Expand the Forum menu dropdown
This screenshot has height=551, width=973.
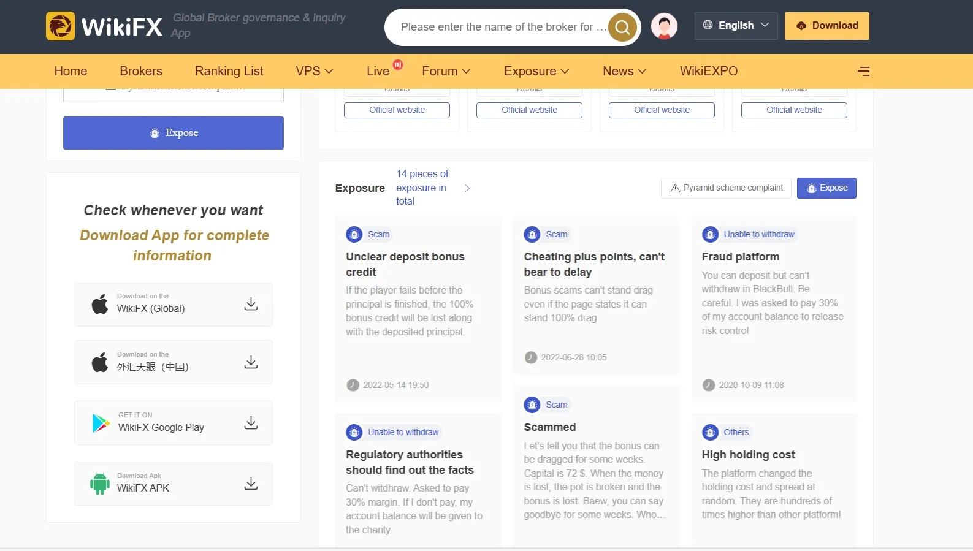tap(446, 71)
